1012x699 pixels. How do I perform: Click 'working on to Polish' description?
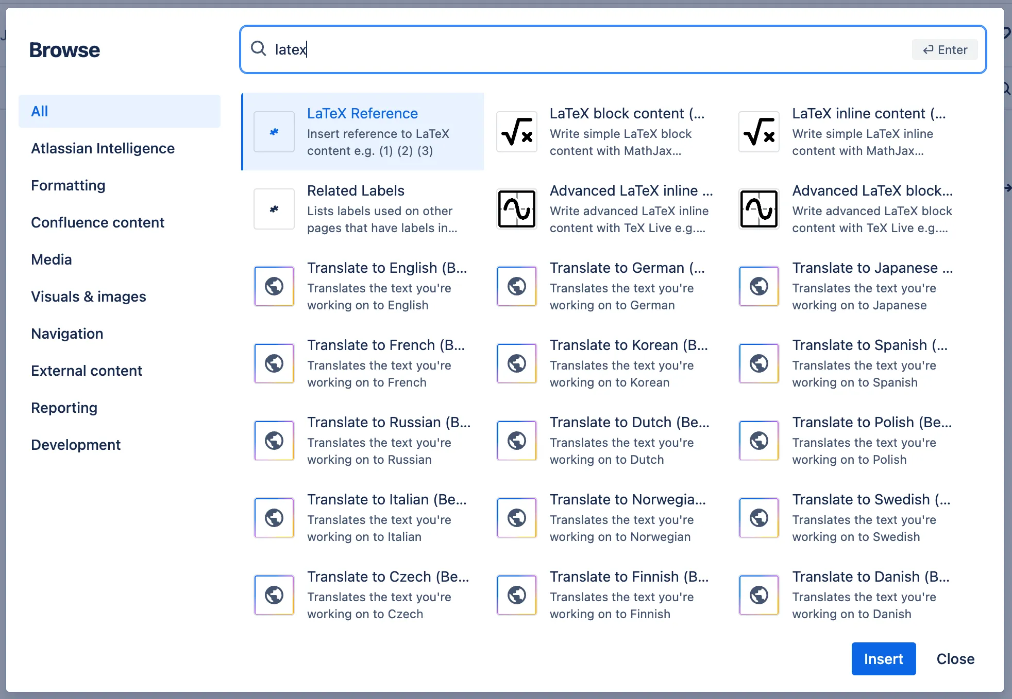(x=849, y=460)
